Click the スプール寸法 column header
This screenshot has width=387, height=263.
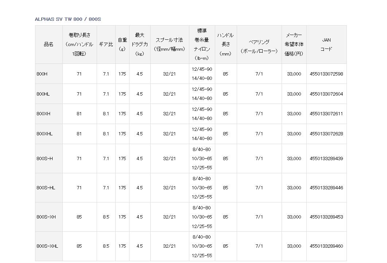point(169,45)
